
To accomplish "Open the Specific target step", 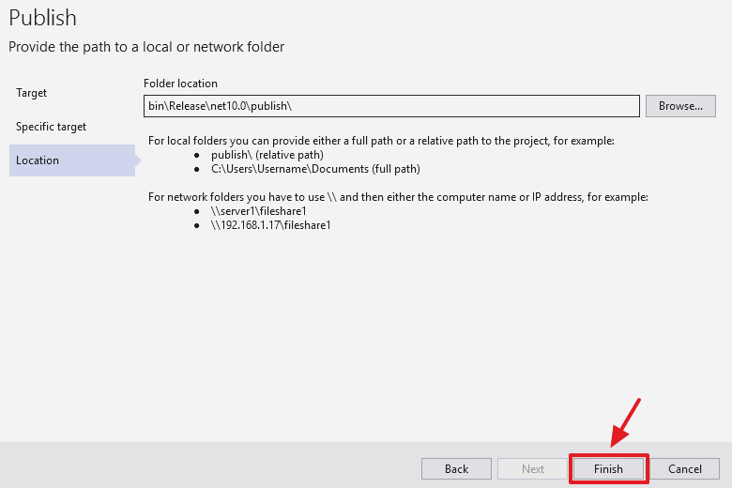I will point(52,127).
